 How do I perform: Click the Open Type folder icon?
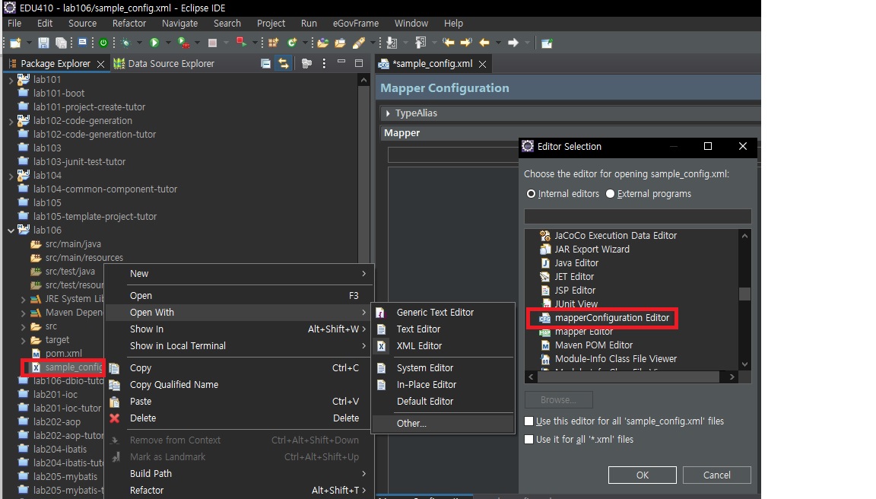click(323, 43)
